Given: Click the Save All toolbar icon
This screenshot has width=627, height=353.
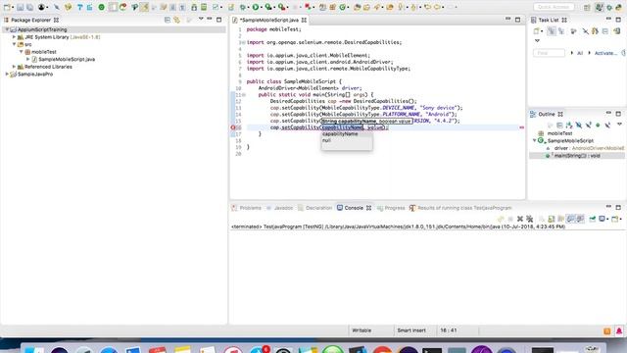Looking at the screenshot, I should 29,7.
